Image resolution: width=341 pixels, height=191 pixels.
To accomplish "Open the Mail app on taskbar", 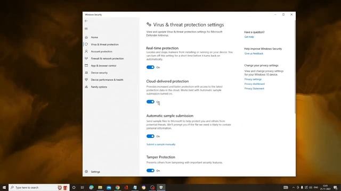I will pos(109,187).
